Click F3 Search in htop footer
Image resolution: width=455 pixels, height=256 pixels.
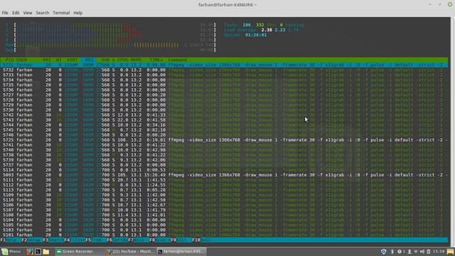point(53,240)
